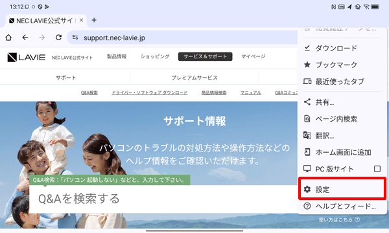Open site info icon beside the URL

click(75, 38)
